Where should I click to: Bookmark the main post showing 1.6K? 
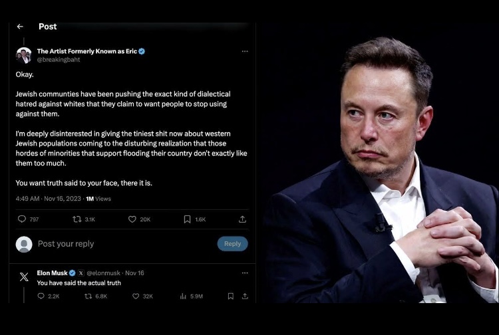point(194,219)
